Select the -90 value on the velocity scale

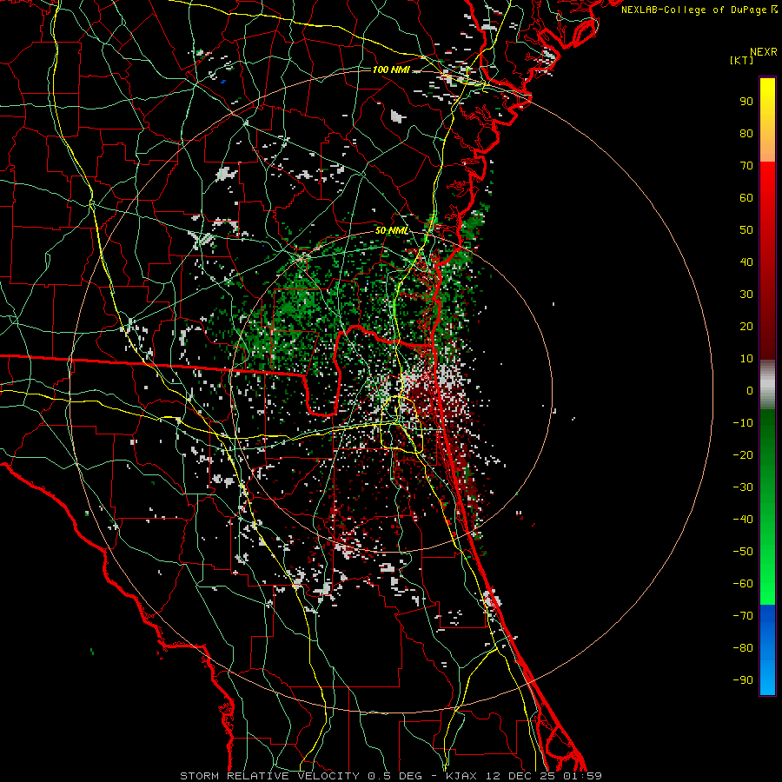tap(743, 680)
